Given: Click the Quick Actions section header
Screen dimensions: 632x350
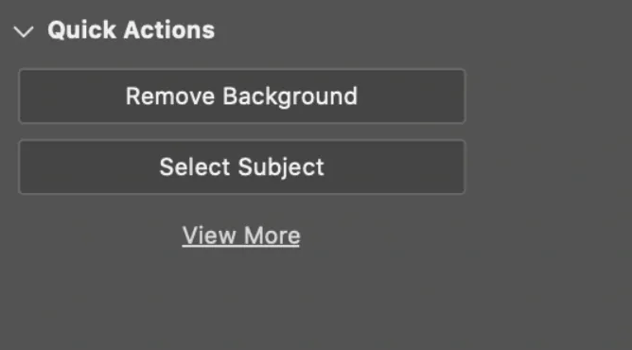Looking at the screenshot, I should point(131,30).
